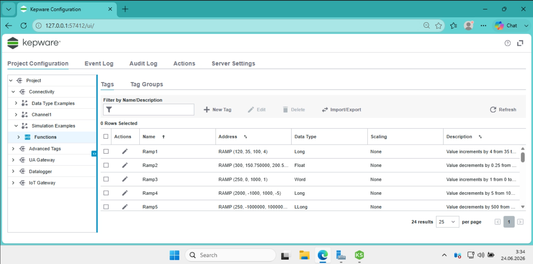Click the pencil edit icon for Ramp2
The height and width of the screenshot is (264, 533).
coord(125,165)
